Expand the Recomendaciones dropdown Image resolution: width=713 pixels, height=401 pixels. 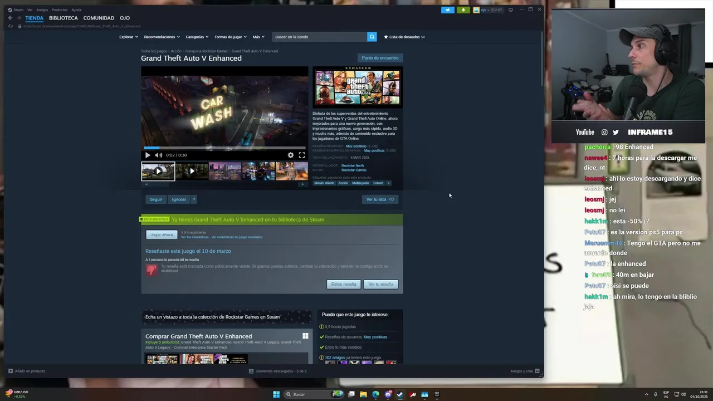point(162,37)
